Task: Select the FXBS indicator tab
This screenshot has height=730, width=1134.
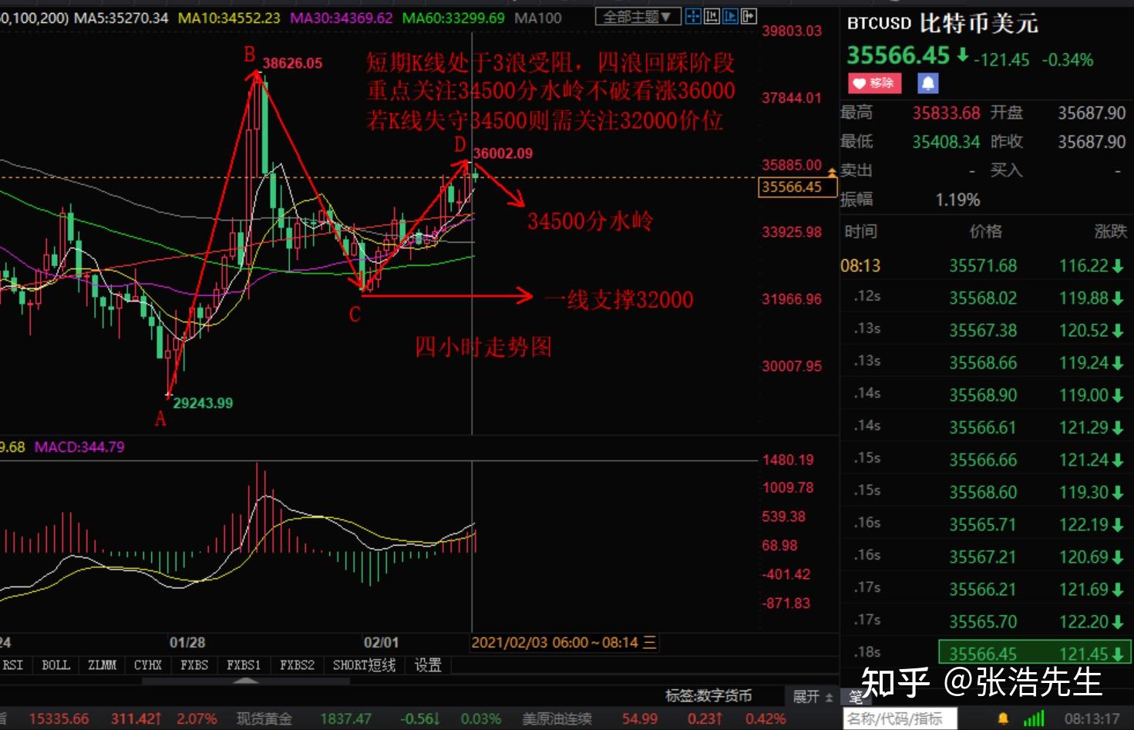Action: coord(194,665)
